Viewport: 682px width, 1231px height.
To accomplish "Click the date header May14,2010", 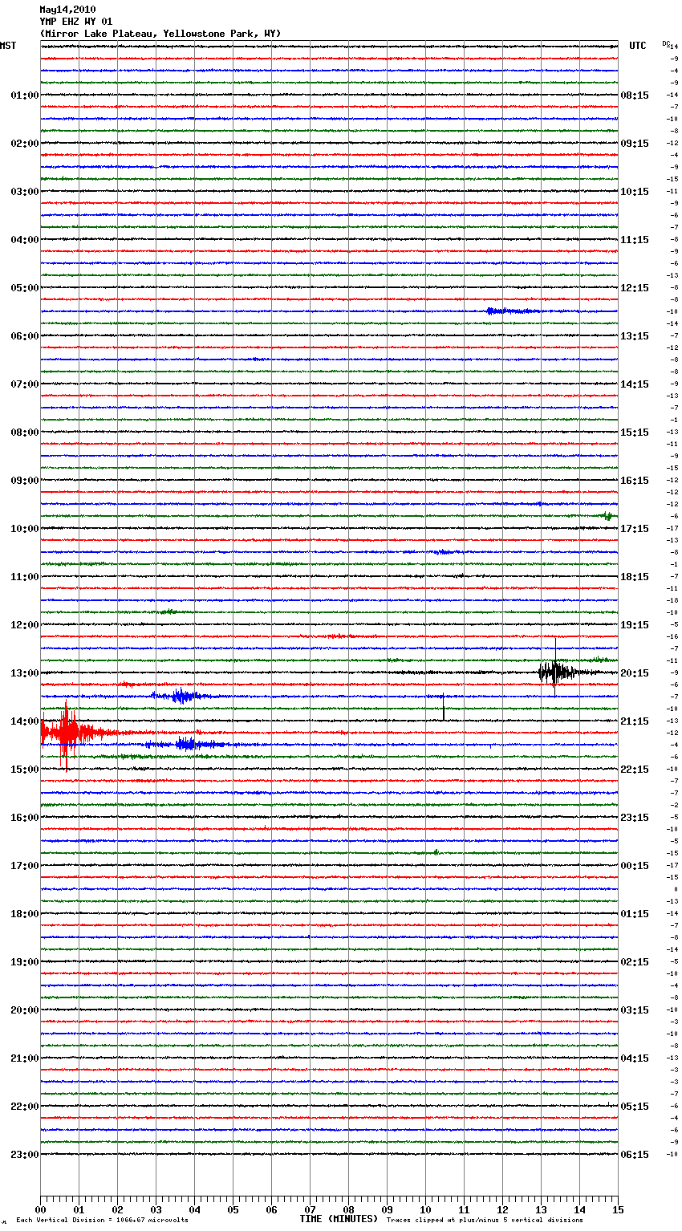I will (x=67, y=10).
